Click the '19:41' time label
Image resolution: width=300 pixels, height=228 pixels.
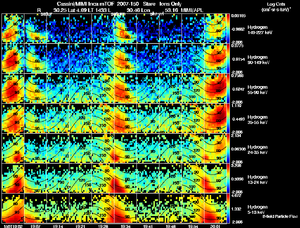coord(148,226)
